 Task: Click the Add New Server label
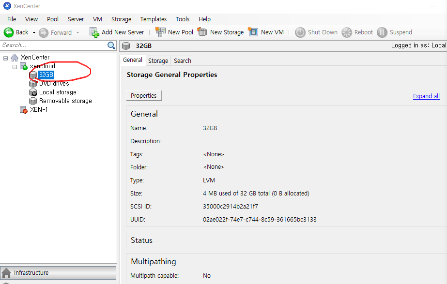point(123,32)
